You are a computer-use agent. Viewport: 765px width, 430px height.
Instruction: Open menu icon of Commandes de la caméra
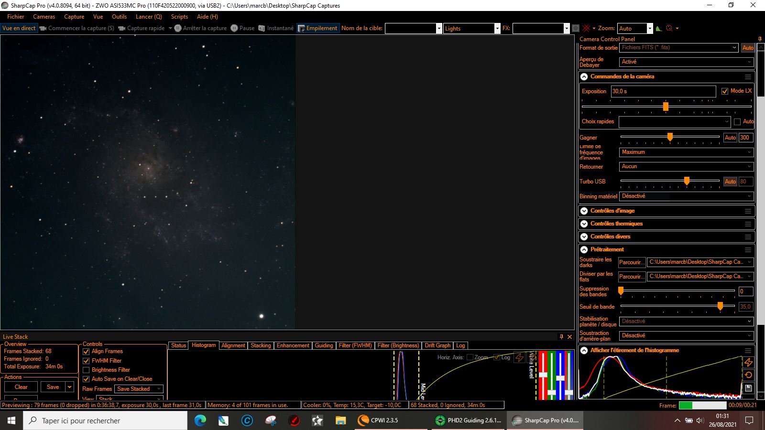[748, 76]
